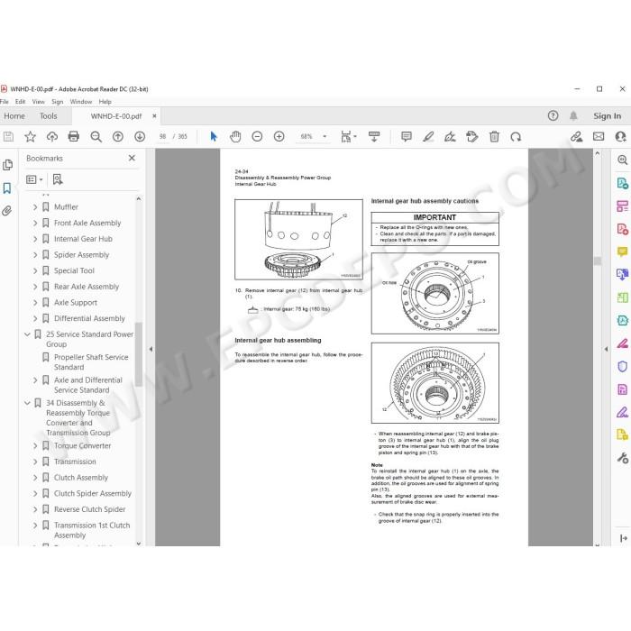Expand the Spider Assembly bookmark

35,255
